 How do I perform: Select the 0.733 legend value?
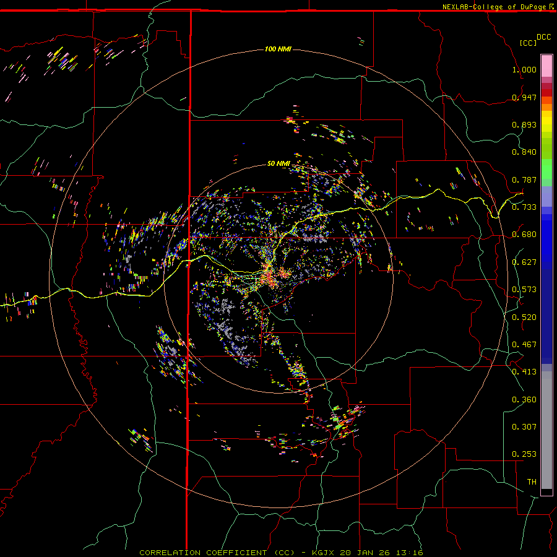click(x=524, y=207)
